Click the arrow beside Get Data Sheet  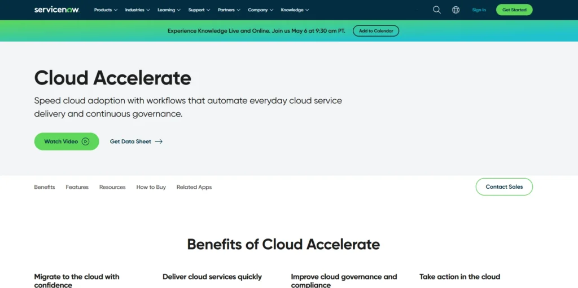point(159,141)
